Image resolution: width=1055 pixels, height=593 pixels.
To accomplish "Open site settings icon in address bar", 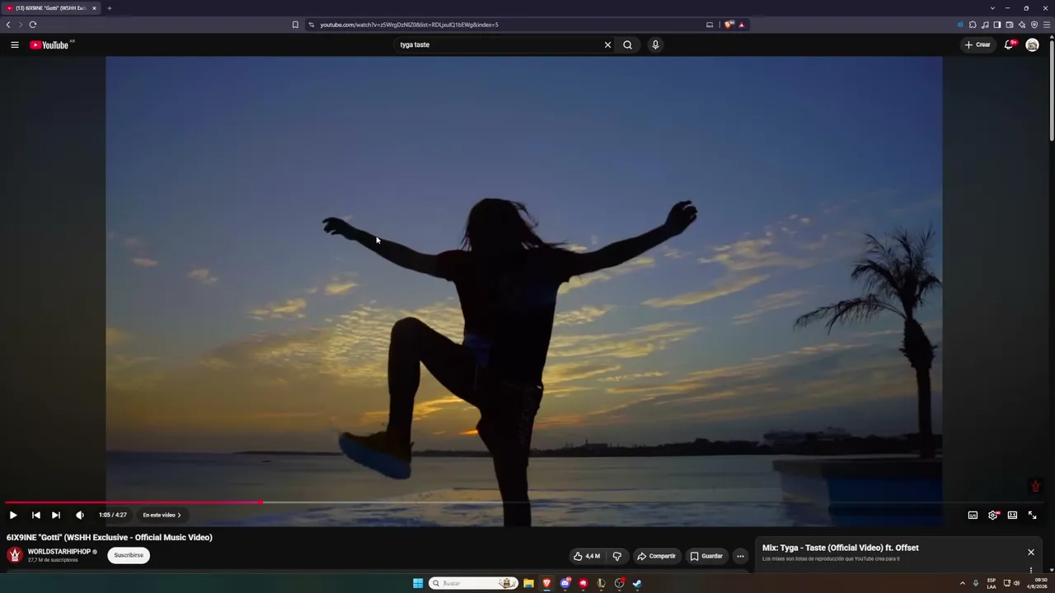I will pos(312,25).
